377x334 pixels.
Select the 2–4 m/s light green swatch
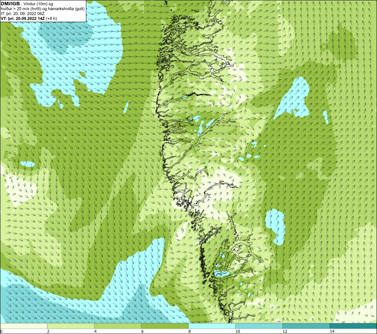(71, 326)
